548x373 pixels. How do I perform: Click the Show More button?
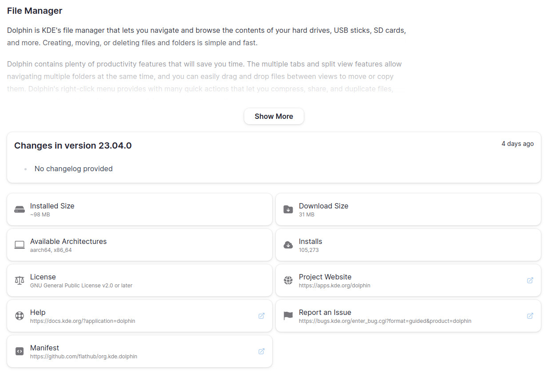(274, 116)
